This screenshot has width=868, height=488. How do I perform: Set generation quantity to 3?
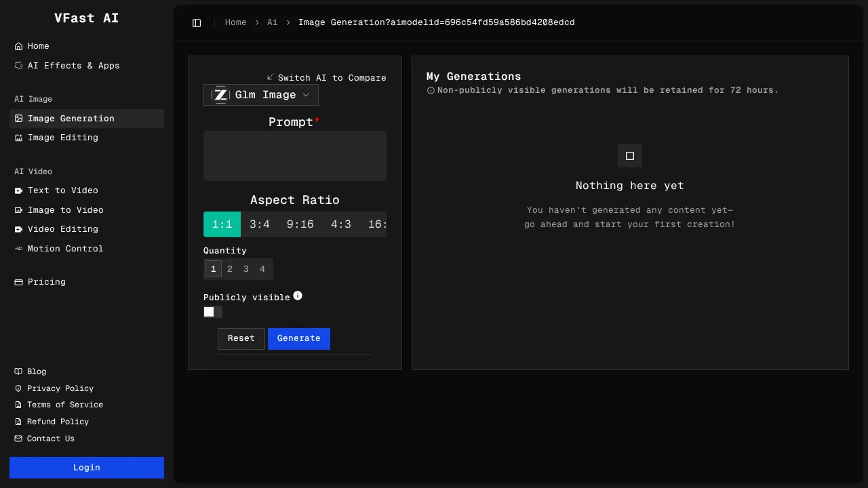[x=245, y=268]
